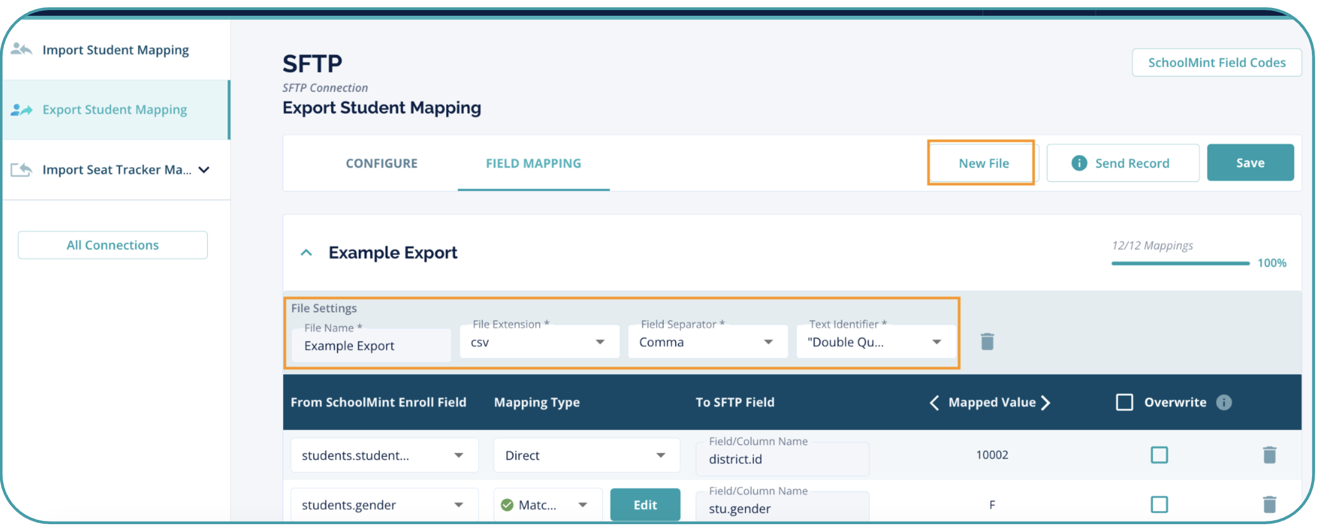The width and height of the screenshot is (1321, 530).
Task: Click the Save button
Action: pyautogui.click(x=1250, y=163)
